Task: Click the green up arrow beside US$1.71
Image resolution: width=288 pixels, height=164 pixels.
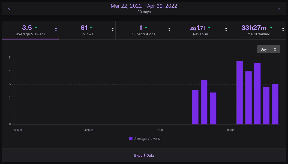Action: coord(209,27)
